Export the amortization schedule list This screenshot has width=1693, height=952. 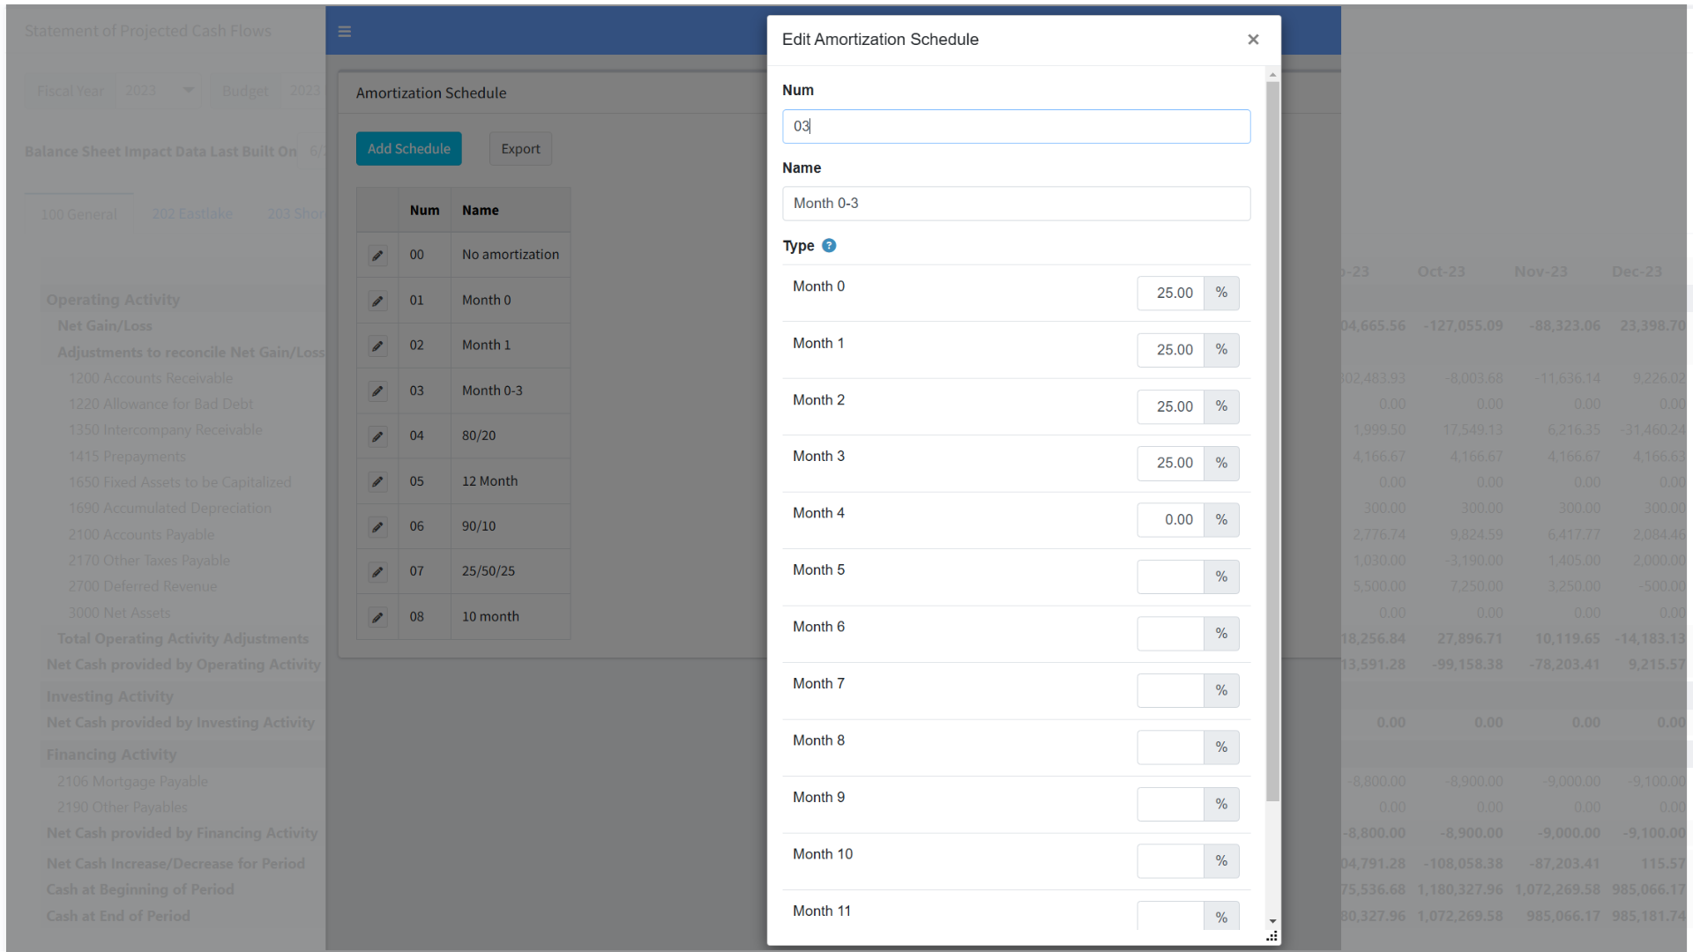(520, 148)
